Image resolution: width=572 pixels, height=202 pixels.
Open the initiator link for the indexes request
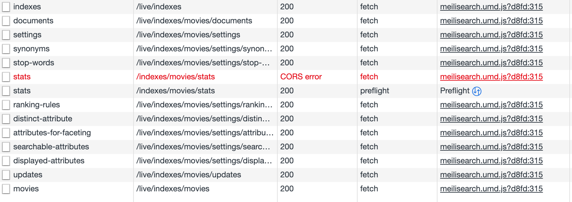pyautogui.click(x=491, y=6)
